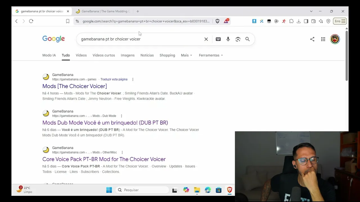Open options for Mods [The Choicer Voicer] result
The height and width of the screenshot is (202, 360).
click(133, 79)
